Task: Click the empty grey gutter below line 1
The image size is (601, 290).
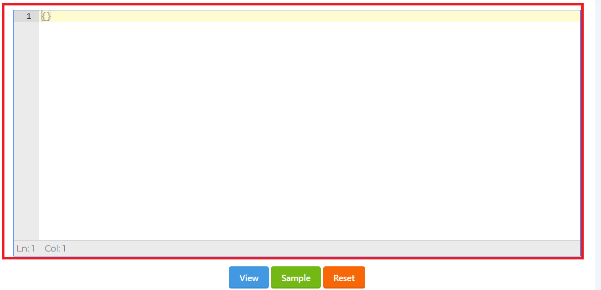Action: 26,131
